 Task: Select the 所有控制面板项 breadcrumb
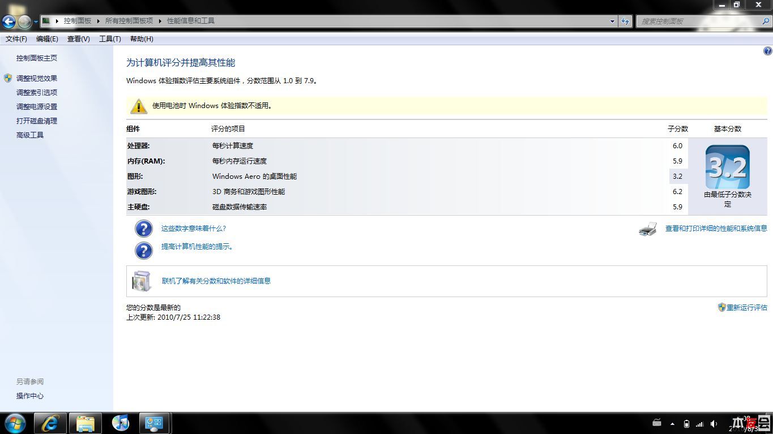(x=129, y=21)
